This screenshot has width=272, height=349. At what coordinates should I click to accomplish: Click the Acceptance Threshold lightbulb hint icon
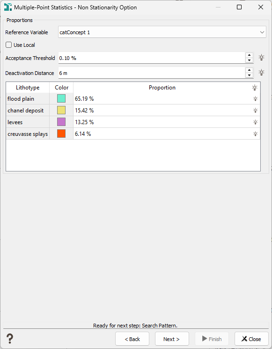pos(261,58)
